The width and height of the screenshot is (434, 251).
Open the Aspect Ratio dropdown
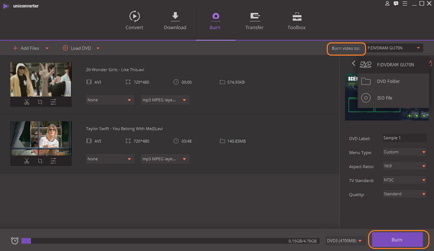point(404,166)
